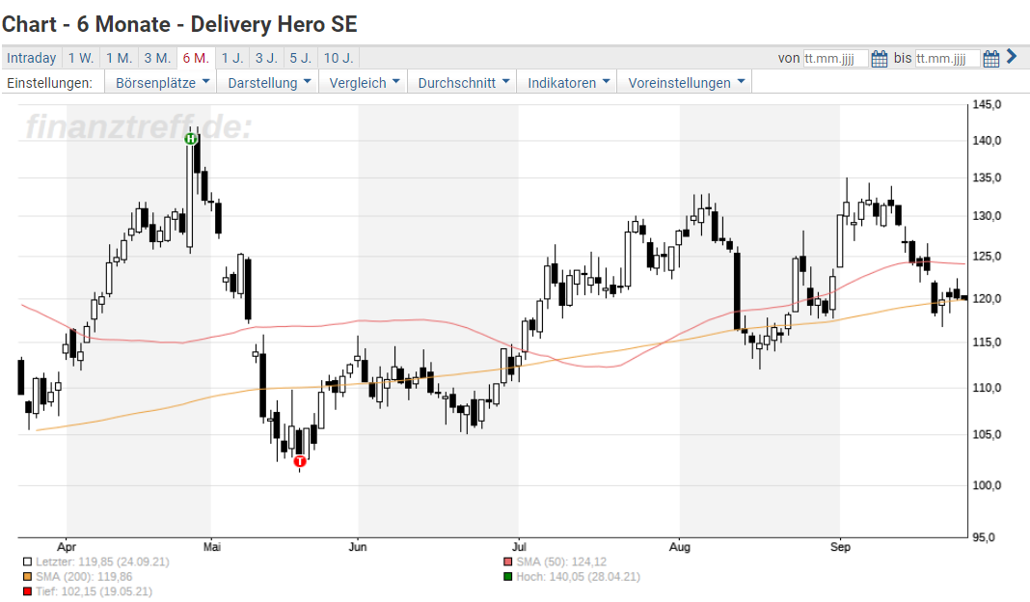Switch chart to 3 M. range
Viewport: 1030px width, 602px height.
pyautogui.click(x=157, y=58)
